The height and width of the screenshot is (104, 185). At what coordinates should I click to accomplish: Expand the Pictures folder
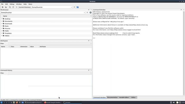(x=1, y=28)
